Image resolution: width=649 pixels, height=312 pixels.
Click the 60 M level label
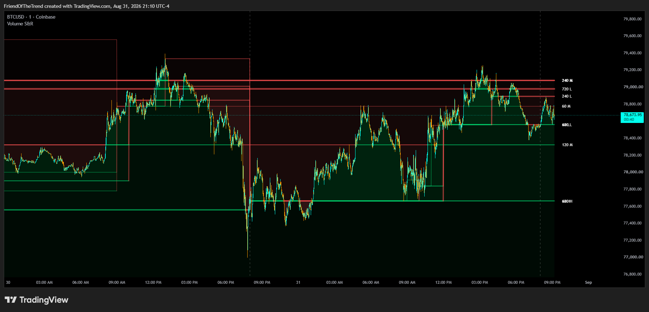(566, 106)
